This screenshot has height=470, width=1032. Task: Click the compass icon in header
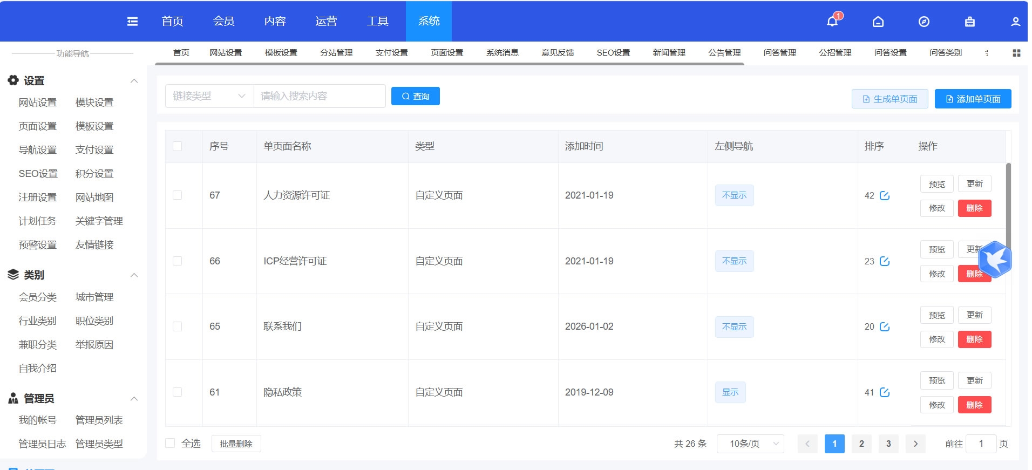[x=924, y=22]
